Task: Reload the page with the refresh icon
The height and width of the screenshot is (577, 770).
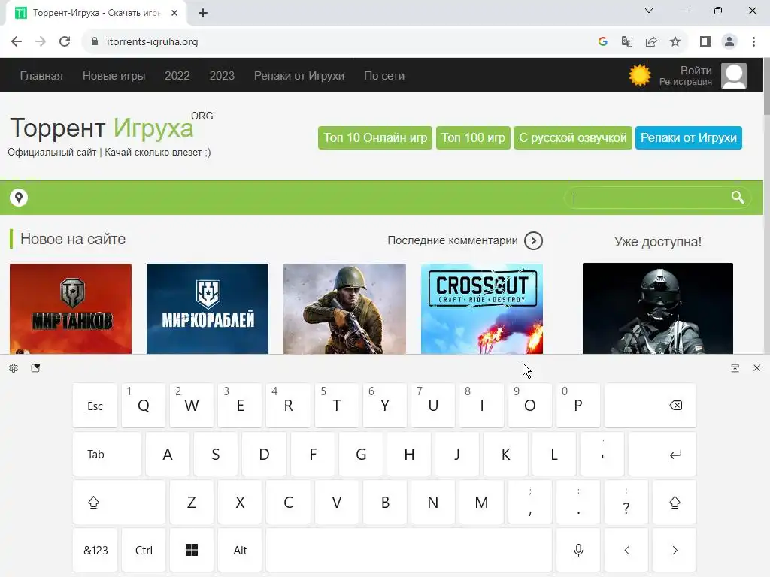Action: 65,42
